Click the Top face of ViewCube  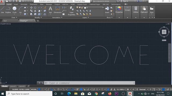click(x=164, y=32)
